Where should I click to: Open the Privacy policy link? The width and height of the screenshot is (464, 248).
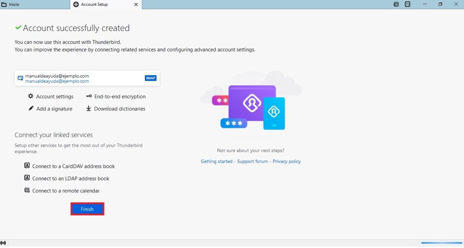click(x=287, y=162)
